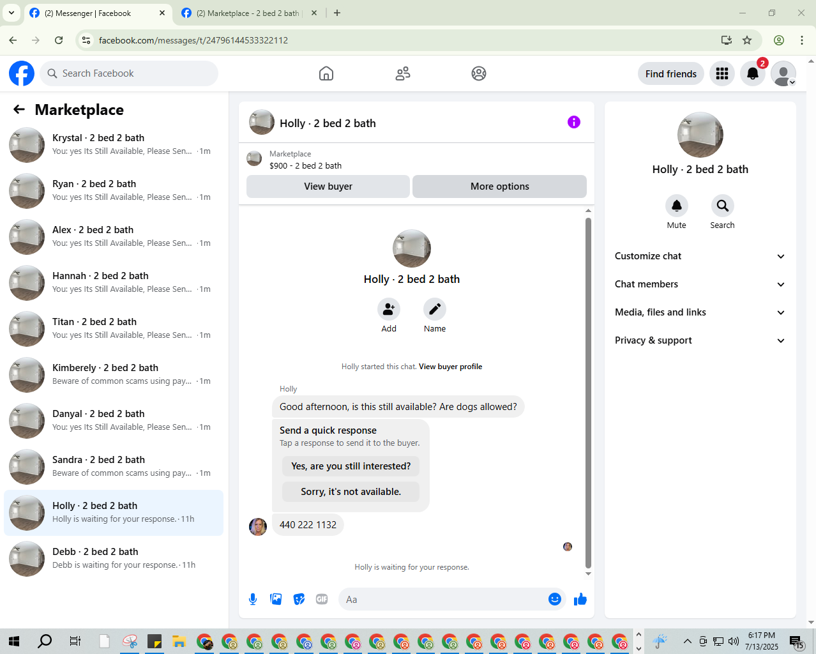The height and width of the screenshot is (654, 816).
Task: Click the Find friends button
Action: tap(671, 73)
